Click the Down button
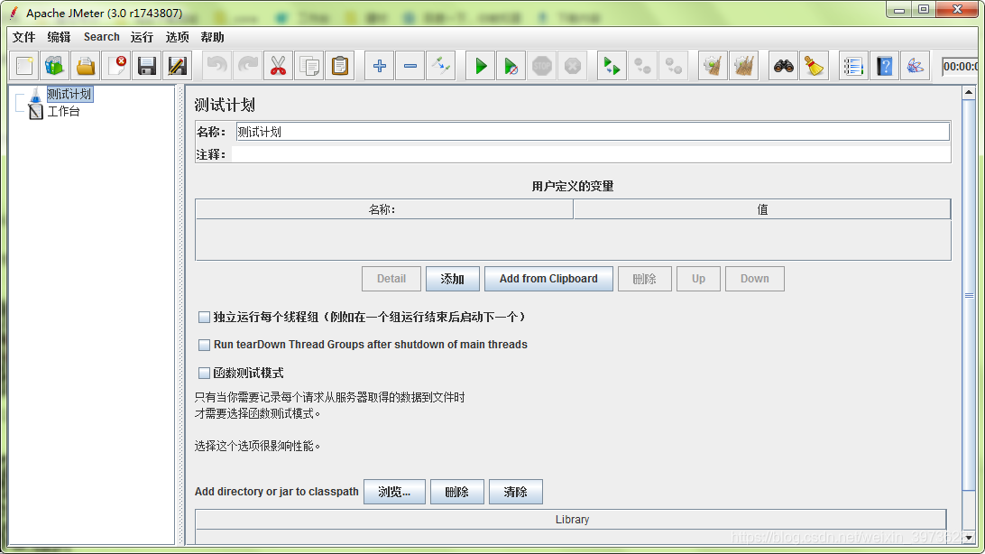The width and height of the screenshot is (985, 554). (754, 279)
